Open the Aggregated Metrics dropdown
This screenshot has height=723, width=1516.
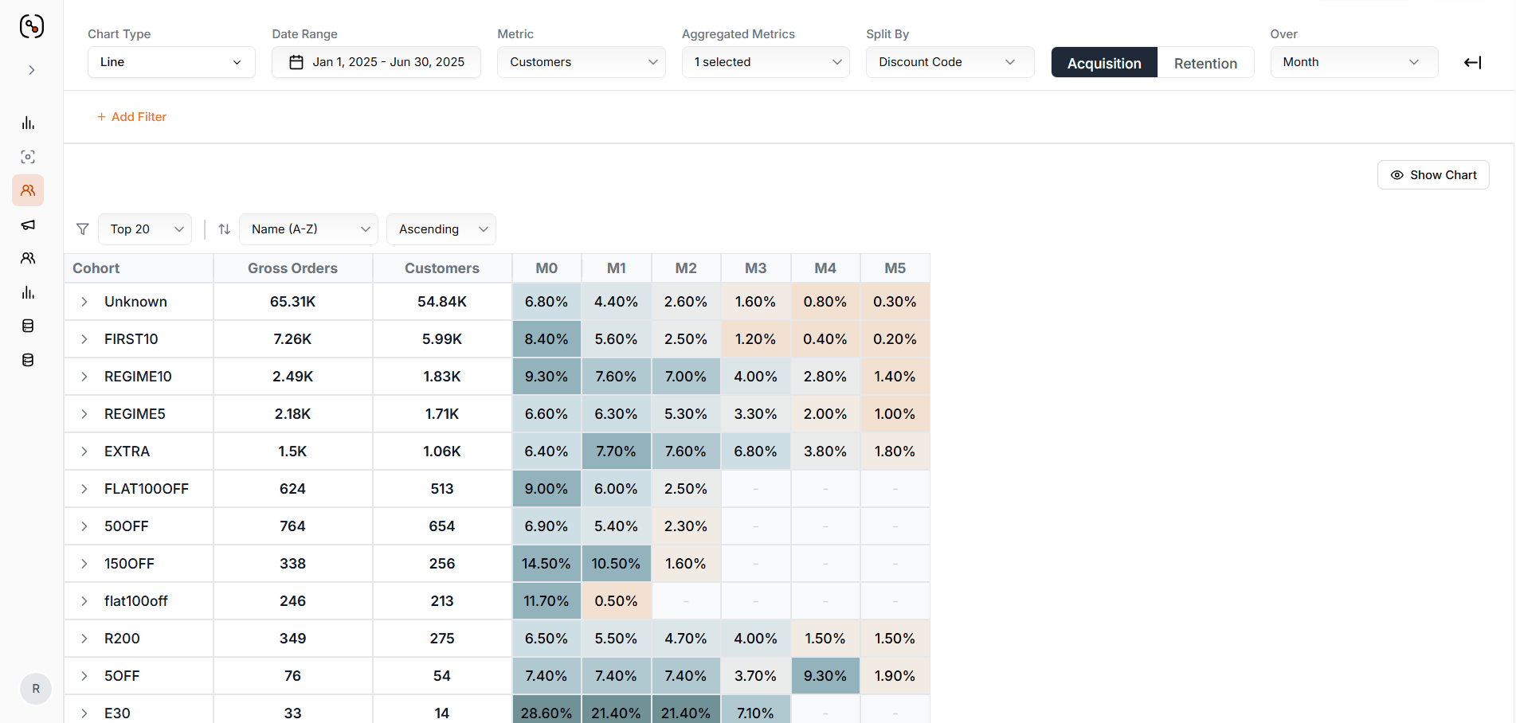[766, 62]
